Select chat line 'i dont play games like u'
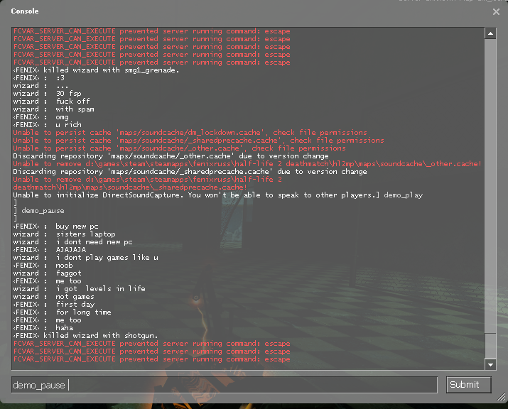 [85, 258]
